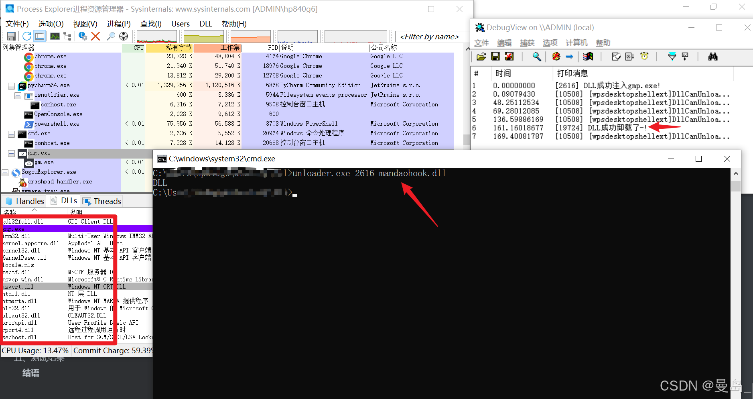Click the powershell.exe process icon
This screenshot has width=753, height=399.
coord(28,124)
